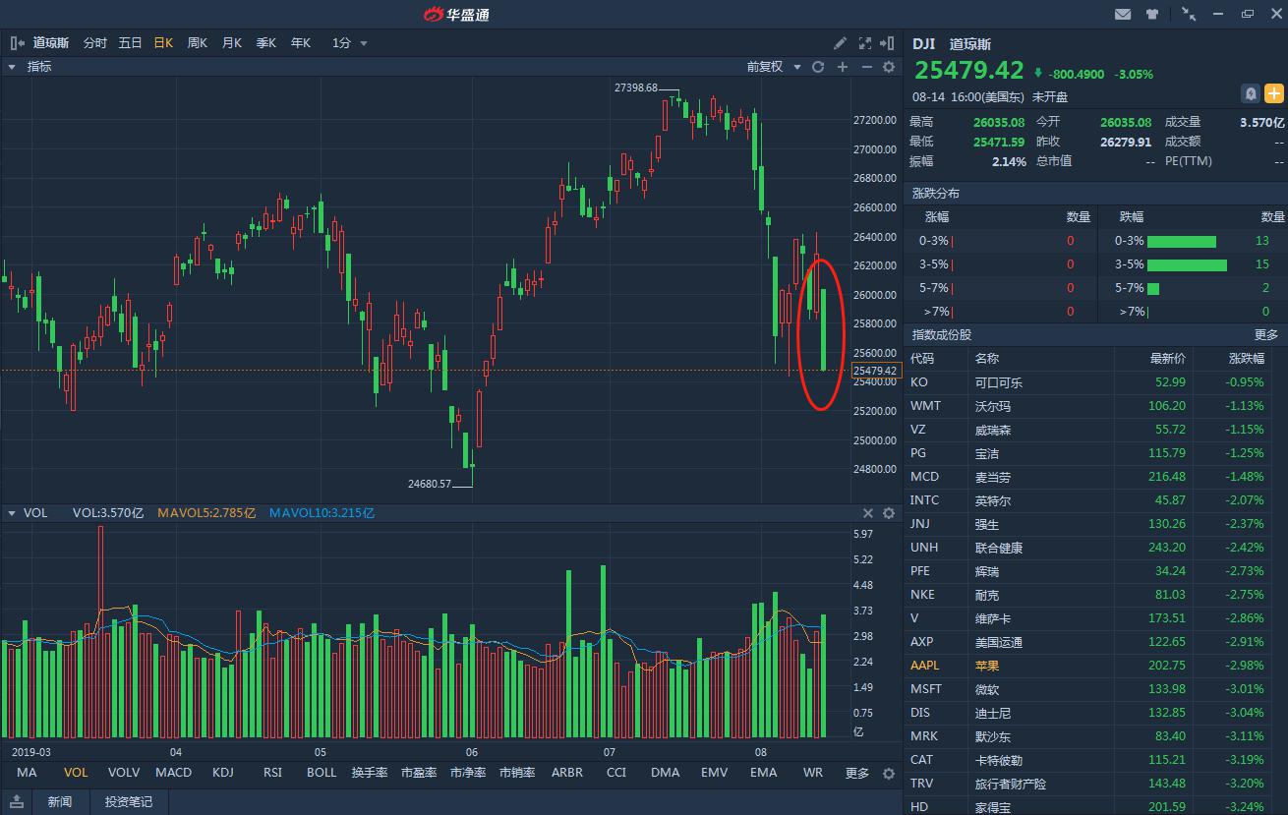Image resolution: width=1288 pixels, height=815 pixels.
Task: Enable the KDJ indicator
Action: click(x=223, y=773)
